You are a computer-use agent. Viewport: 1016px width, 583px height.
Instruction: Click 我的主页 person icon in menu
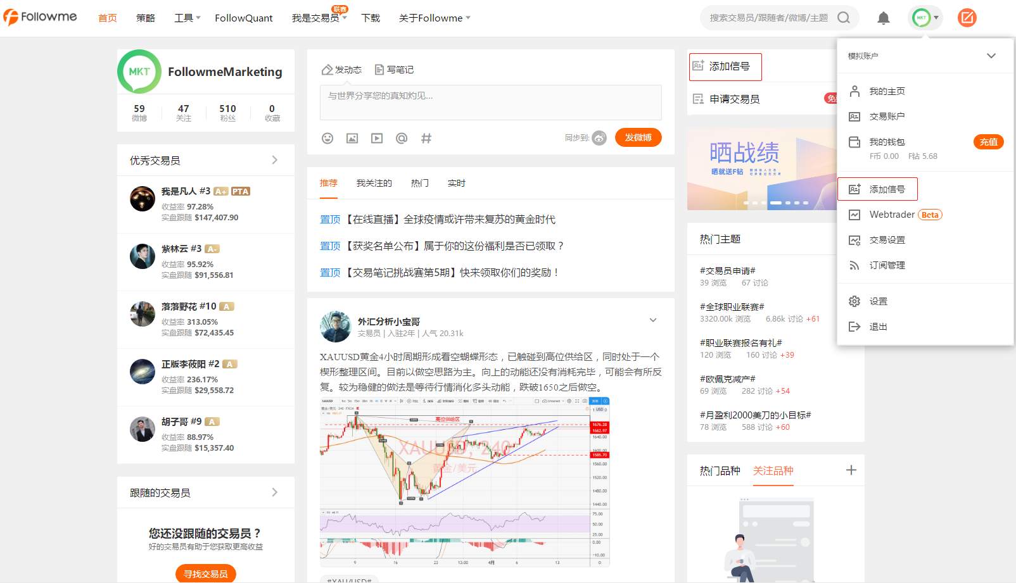(854, 91)
